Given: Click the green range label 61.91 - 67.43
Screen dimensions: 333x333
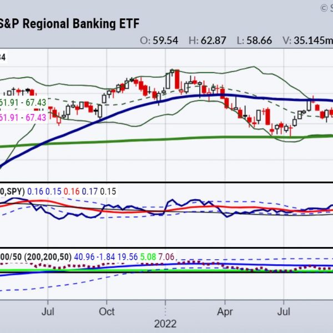Looking at the screenshot, I should pyautogui.click(x=23, y=103).
